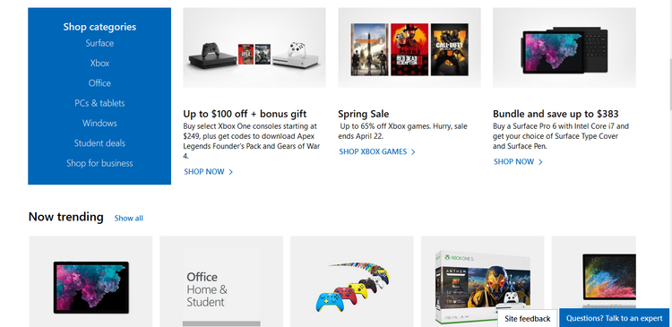
Task: Click SHOP NOW under Xbox One consoles offer
Action: coord(208,172)
